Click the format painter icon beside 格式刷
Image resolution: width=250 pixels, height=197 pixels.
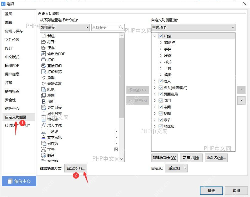coord(43,120)
